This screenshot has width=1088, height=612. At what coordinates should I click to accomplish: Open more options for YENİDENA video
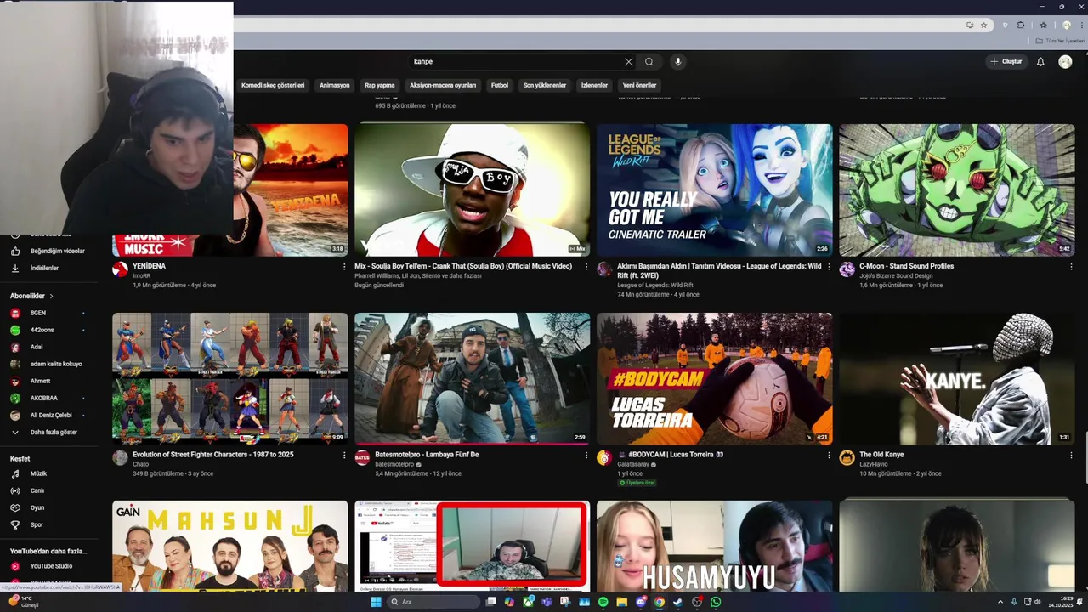tap(344, 267)
